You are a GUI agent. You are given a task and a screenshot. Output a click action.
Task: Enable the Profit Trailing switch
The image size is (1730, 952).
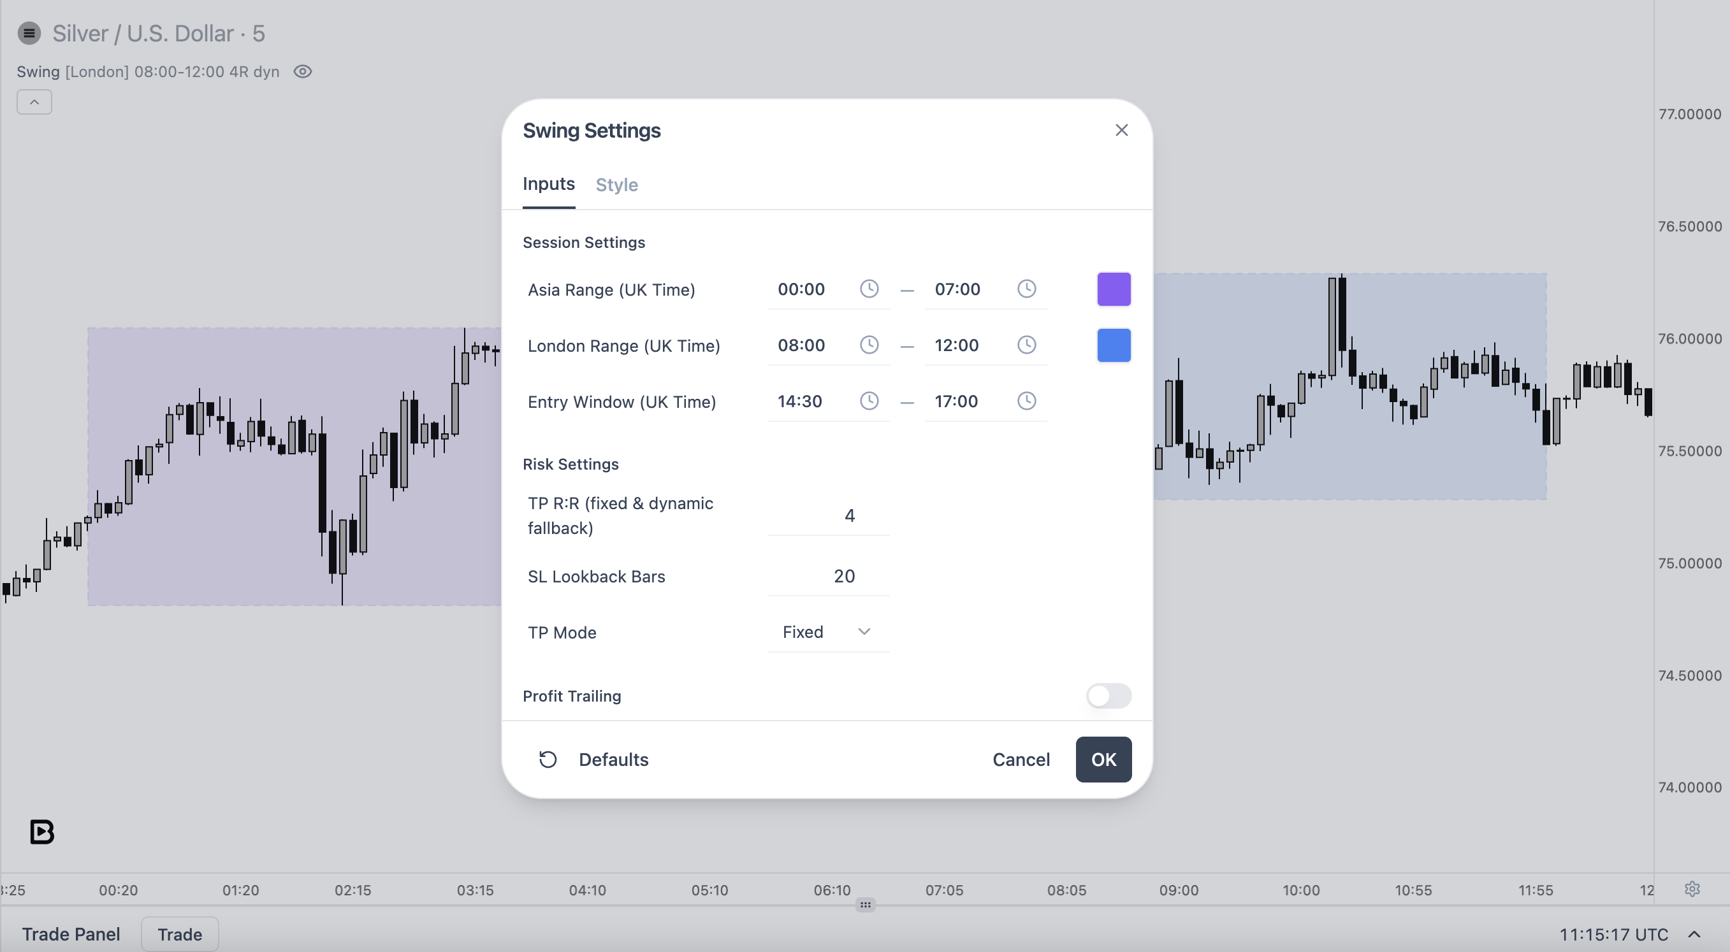1109,696
